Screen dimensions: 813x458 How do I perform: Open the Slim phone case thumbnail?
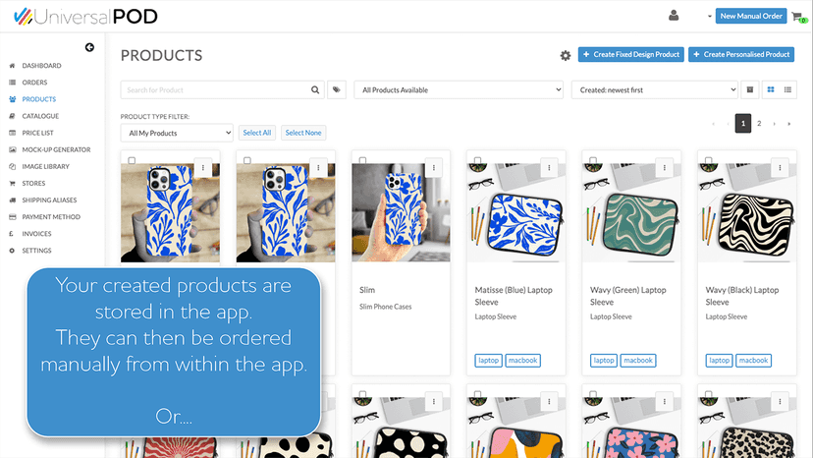401,213
